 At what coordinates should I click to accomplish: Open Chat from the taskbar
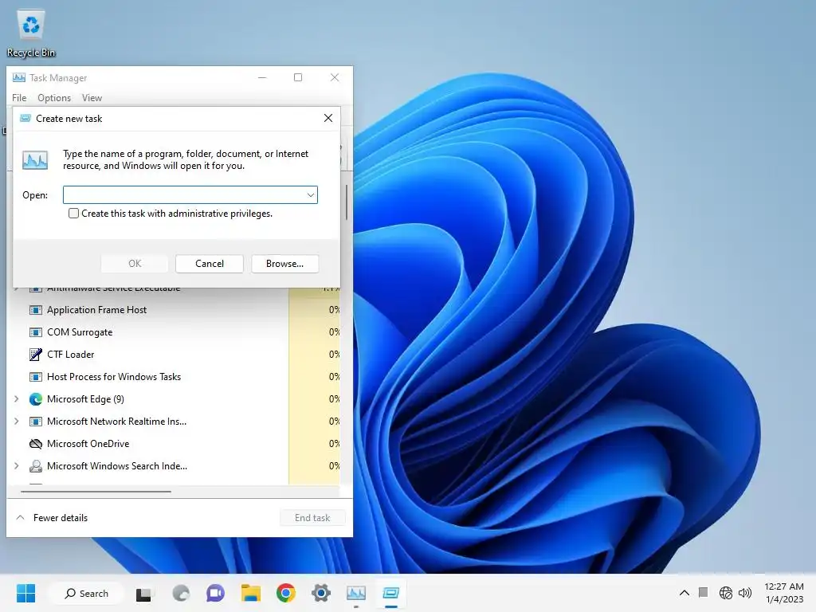[x=215, y=593]
